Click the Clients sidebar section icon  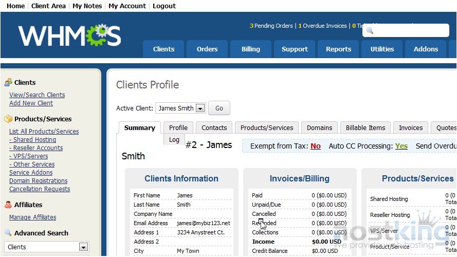[x=8, y=82]
